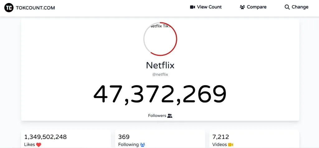This screenshot has width=319, height=148.
Task: Click the 47,372,269 follower counter
Action: pyautogui.click(x=160, y=94)
